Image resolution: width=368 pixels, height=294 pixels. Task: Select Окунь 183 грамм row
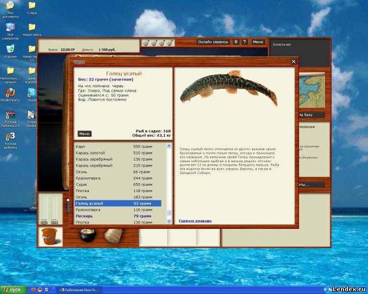coord(118,197)
